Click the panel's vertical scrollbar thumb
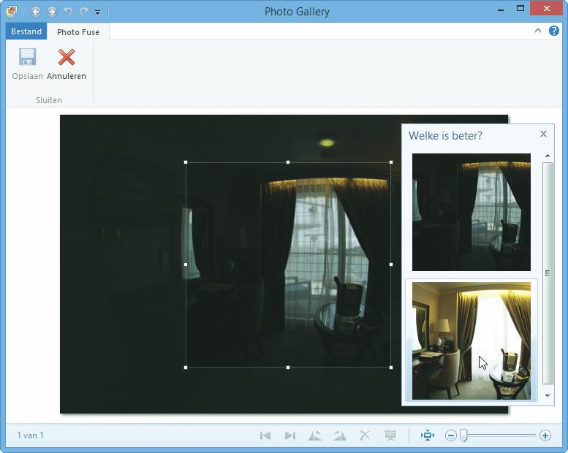Screen dimensions: 568x453 tap(548, 273)
